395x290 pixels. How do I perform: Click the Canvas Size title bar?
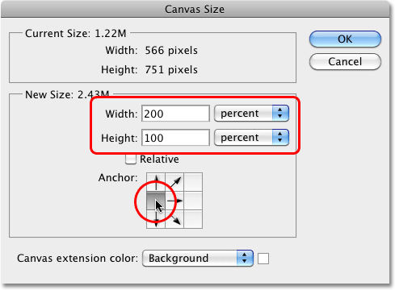click(x=195, y=9)
